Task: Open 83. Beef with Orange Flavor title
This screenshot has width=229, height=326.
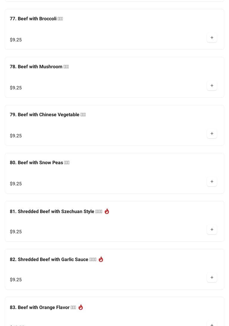Action: (43, 308)
